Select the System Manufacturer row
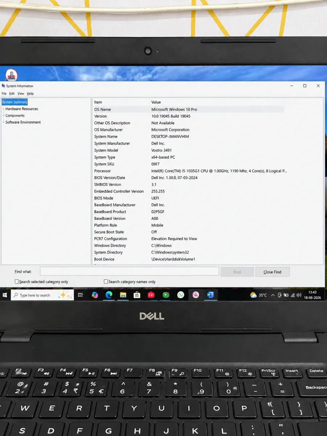The height and width of the screenshot is (436, 327). 188,144
